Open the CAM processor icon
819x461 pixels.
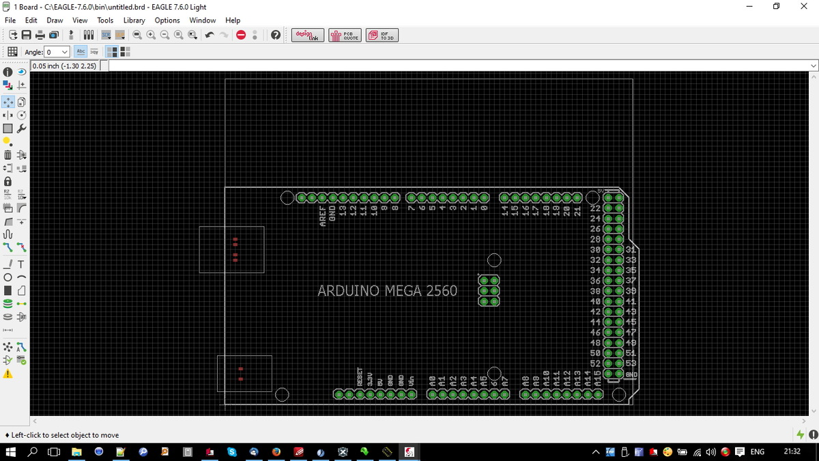point(53,35)
